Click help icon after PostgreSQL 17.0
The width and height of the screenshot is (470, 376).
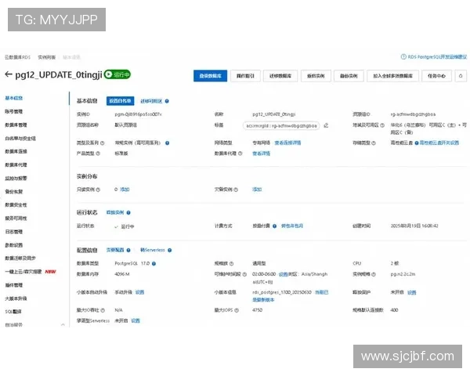pos(154,263)
